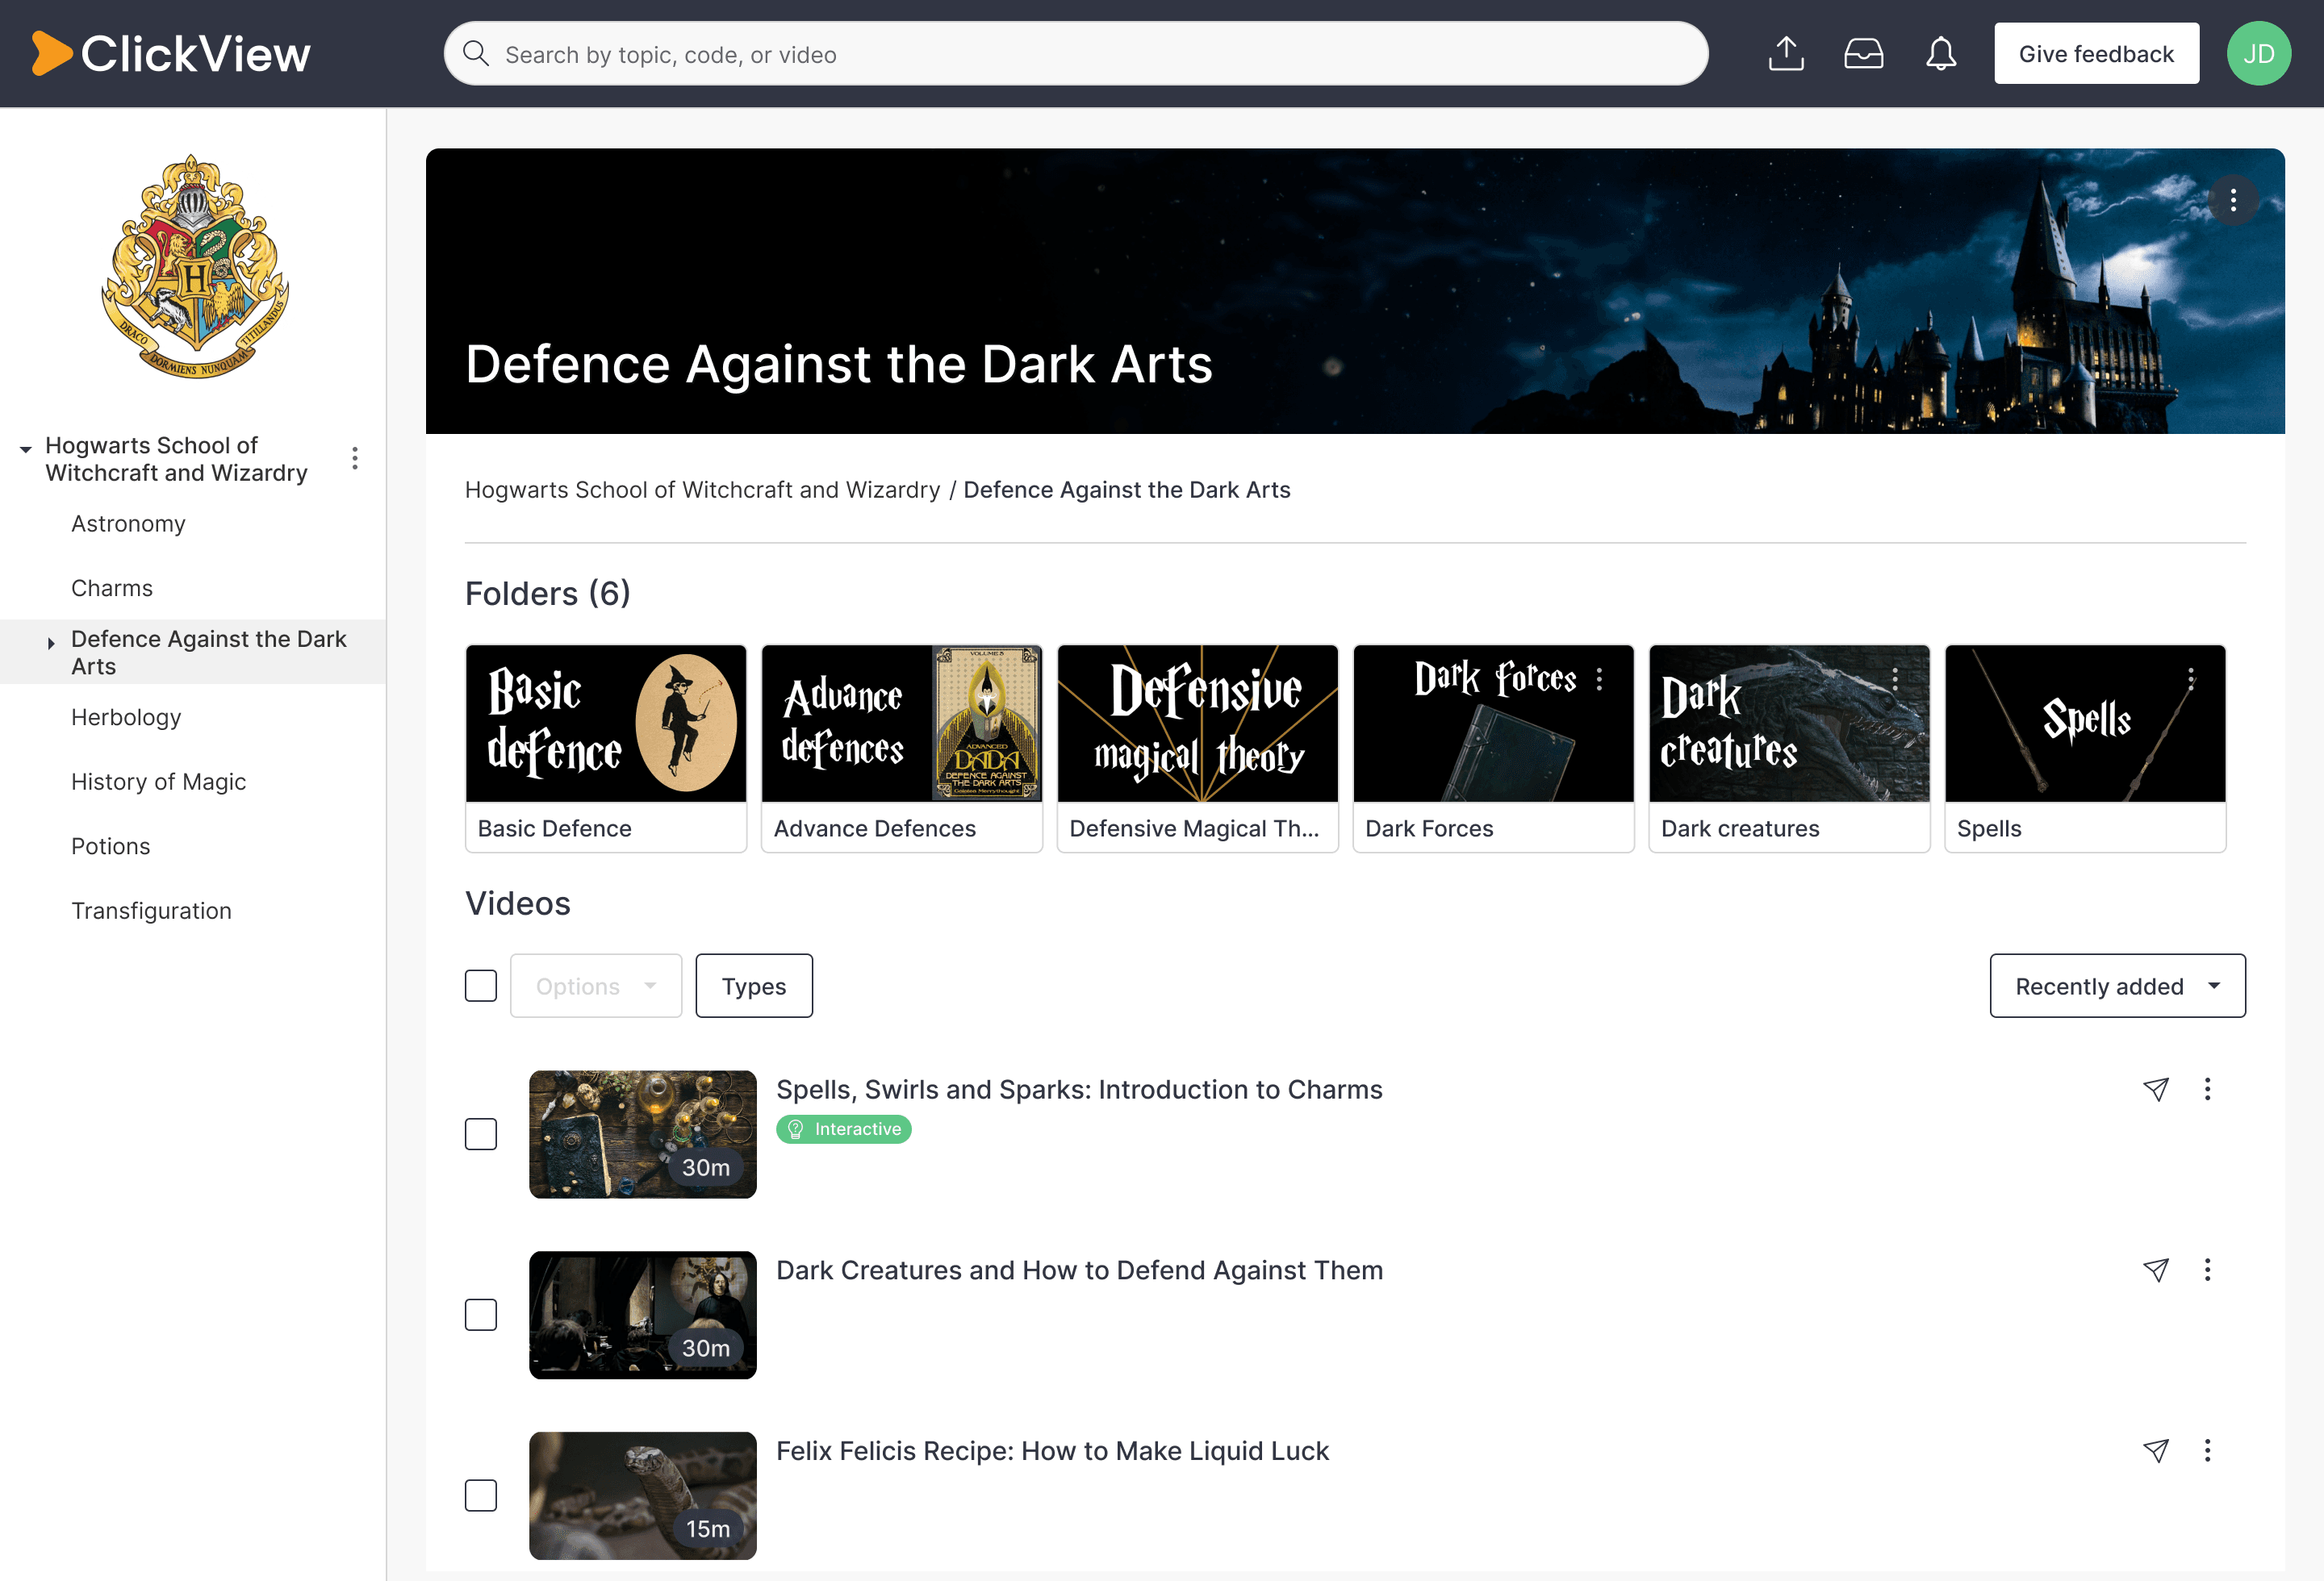This screenshot has width=2324, height=1581.
Task: Open Dark Creatures video thumbnail
Action: click(x=643, y=1315)
